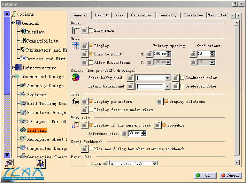The image size is (246, 183).
Task: Check Display features under views
Action: pos(91,110)
